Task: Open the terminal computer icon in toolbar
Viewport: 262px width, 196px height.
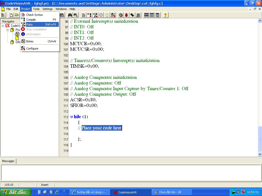Action: click(x=138, y=15)
